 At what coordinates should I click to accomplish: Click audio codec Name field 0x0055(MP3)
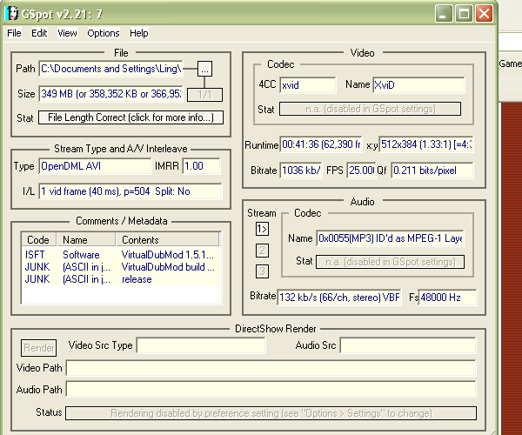coord(390,238)
